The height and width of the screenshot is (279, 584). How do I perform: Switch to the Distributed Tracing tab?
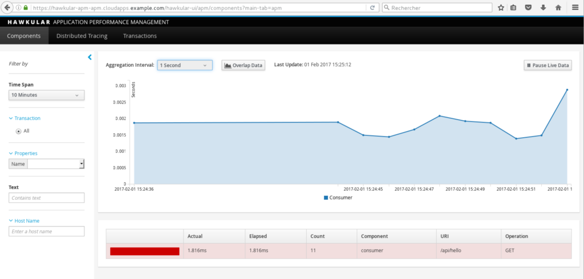(82, 36)
